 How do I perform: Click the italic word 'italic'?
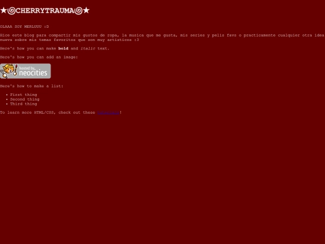tap(88, 49)
